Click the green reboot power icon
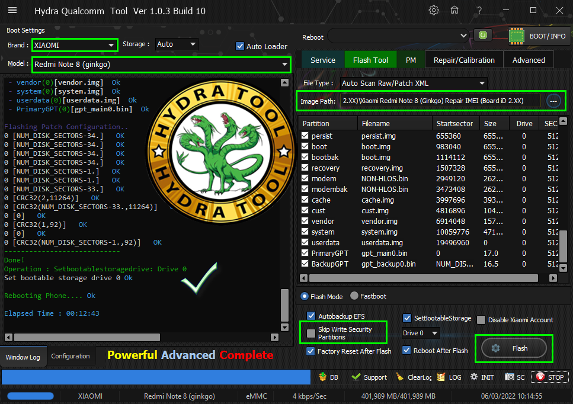The width and height of the screenshot is (573, 404). pyautogui.click(x=483, y=36)
